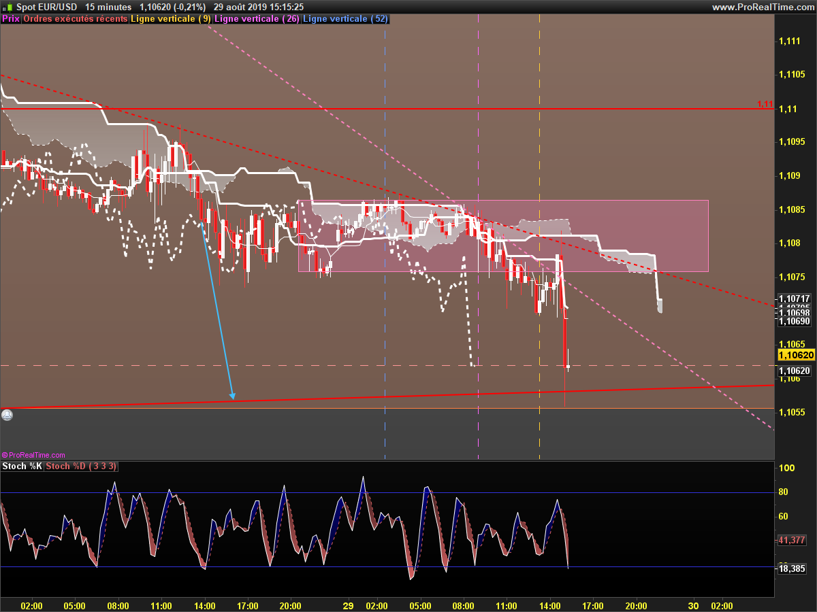Click the 1,10690 price tag on the axis
817x612 pixels.
pos(794,321)
